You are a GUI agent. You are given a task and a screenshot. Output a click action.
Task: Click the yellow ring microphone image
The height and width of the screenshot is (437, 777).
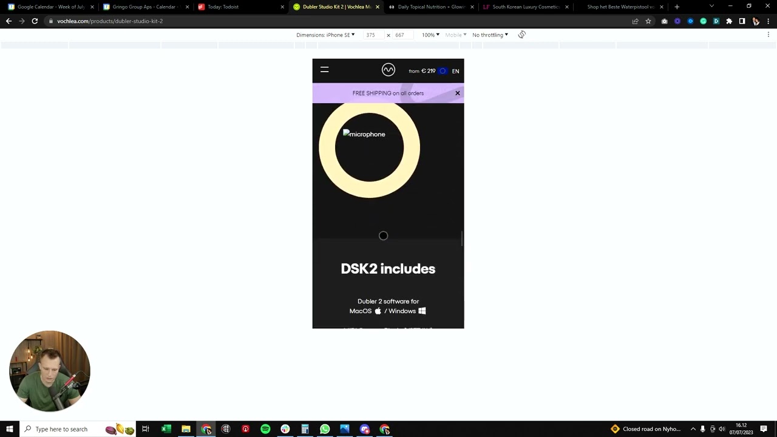pos(369,147)
